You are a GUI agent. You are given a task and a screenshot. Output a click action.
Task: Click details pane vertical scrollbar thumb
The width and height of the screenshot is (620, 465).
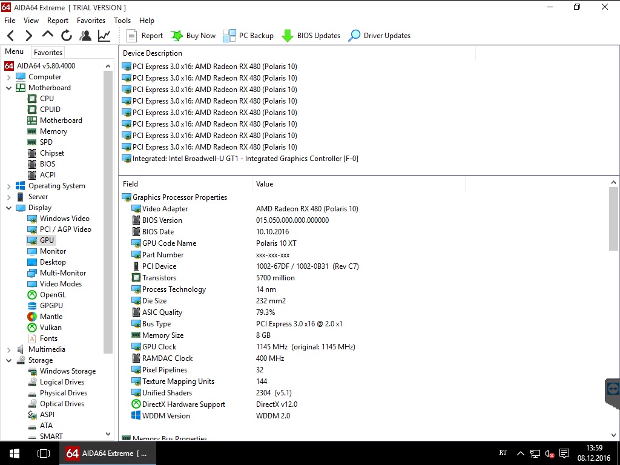[613, 219]
